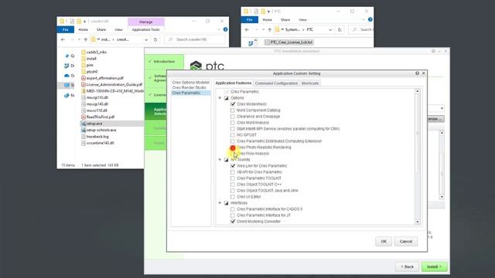Enable NC-GPOST option
Screen dimensions: 495x278
tap(233, 135)
